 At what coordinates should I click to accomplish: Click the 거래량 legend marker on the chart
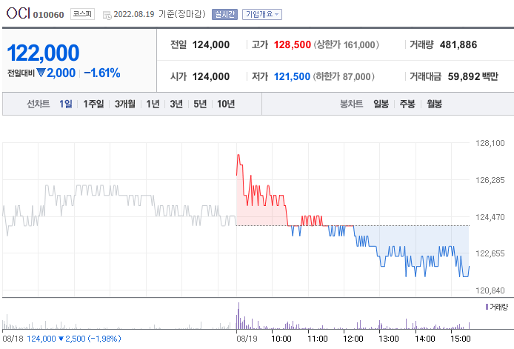(x=487, y=307)
